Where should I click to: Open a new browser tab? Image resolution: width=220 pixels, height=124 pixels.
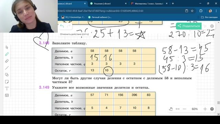(173, 3)
